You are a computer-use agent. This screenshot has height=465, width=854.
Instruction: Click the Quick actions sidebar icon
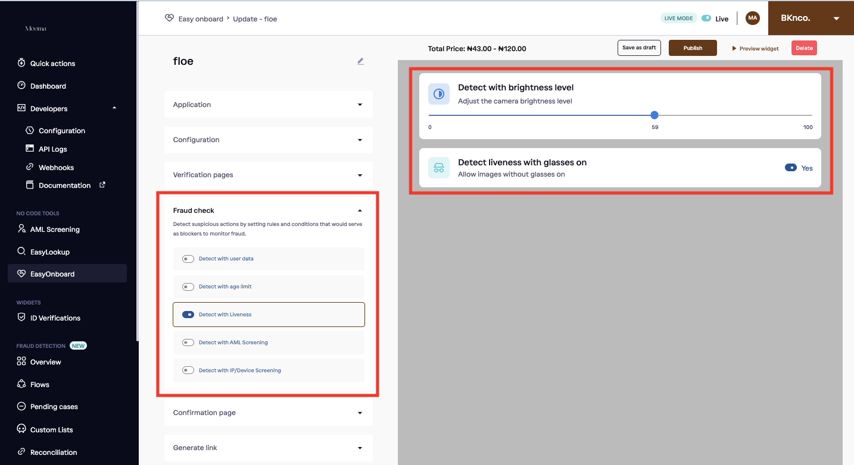coord(21,63)
